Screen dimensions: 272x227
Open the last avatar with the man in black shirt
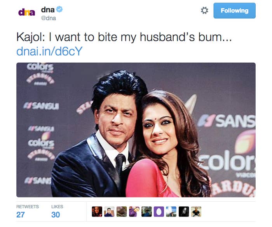coord(196,211)
